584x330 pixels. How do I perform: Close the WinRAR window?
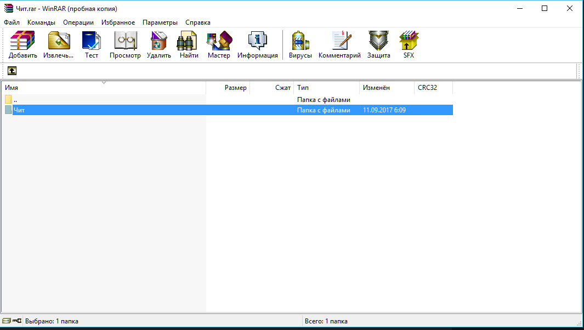tap(570, 8)
